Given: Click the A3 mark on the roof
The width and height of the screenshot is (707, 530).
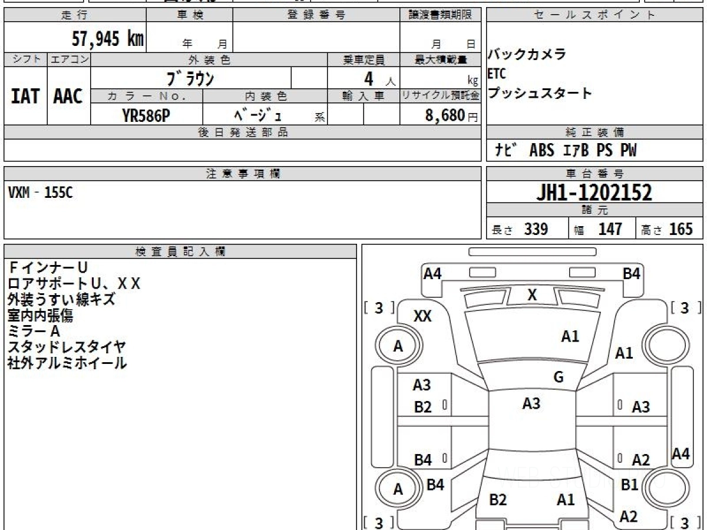Looking at the screenshot, I should [x=531, y=403].
